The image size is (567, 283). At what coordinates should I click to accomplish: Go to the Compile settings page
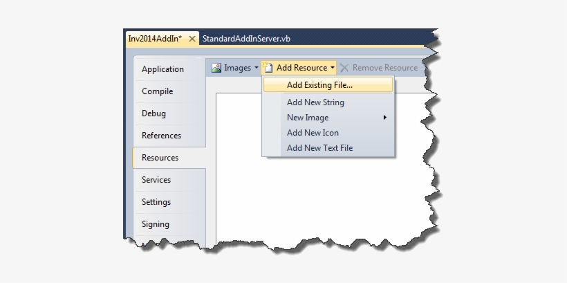(158, 91)
